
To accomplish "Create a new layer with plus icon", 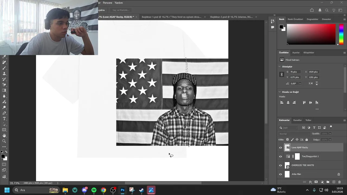I will click(334, 182).
